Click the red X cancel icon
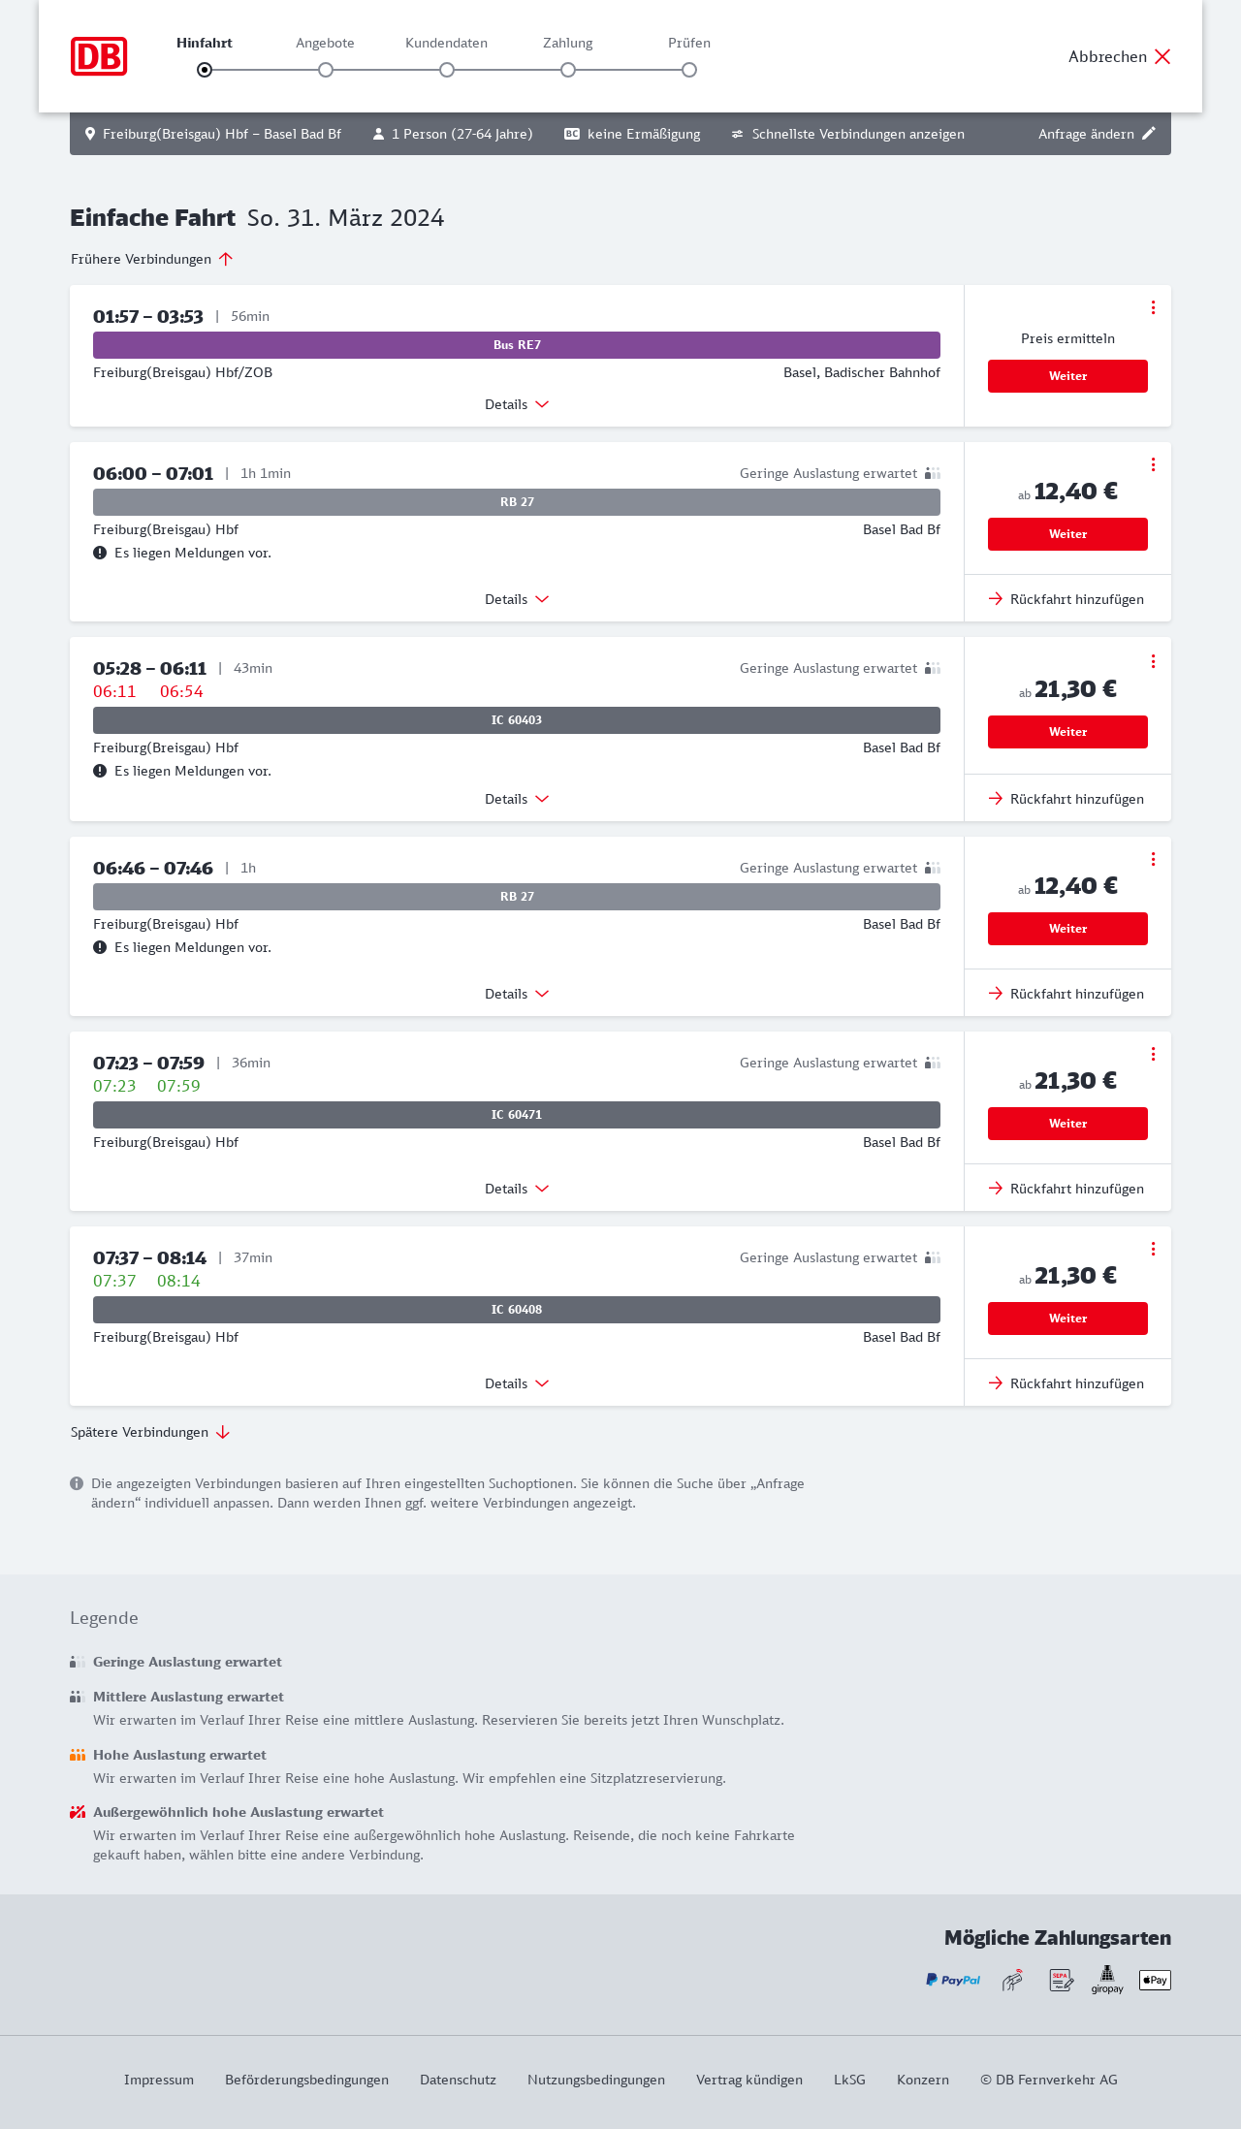This screenshot has height=2129, width=1241. pos(1162,56)
